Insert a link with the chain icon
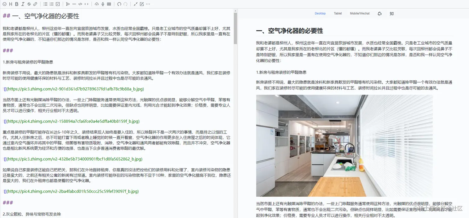Screen dimensions: 469x218 [x=35, y=4]
